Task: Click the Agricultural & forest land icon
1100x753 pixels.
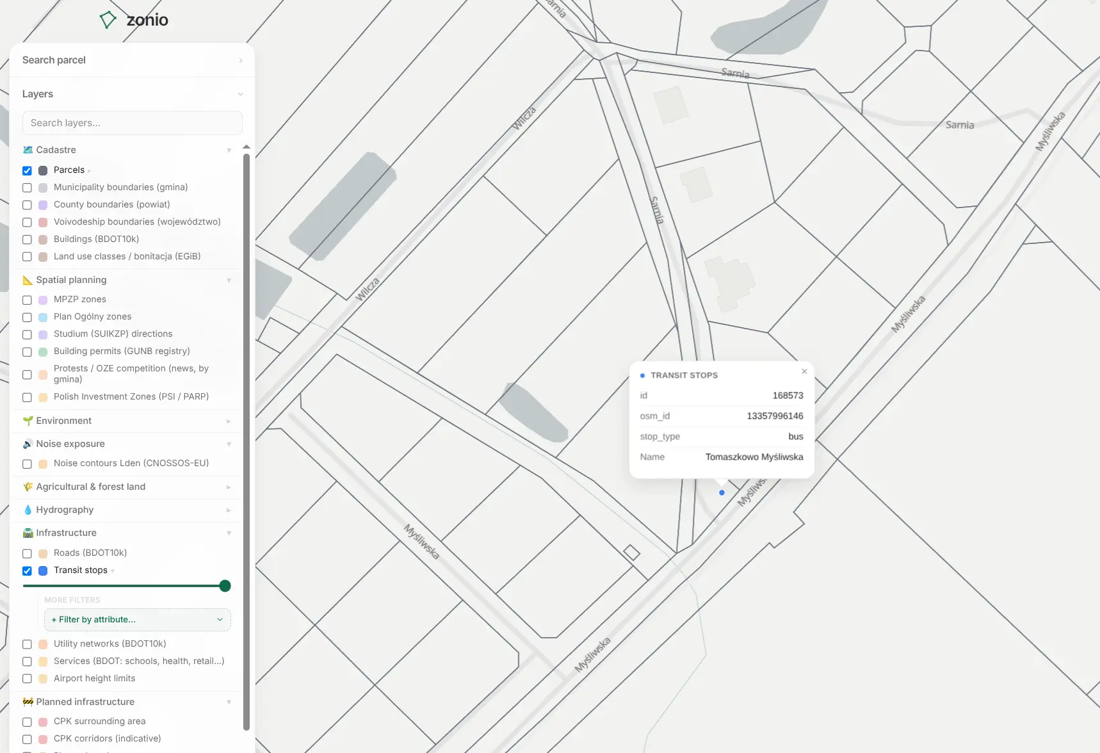Action: tap(28, 487)
